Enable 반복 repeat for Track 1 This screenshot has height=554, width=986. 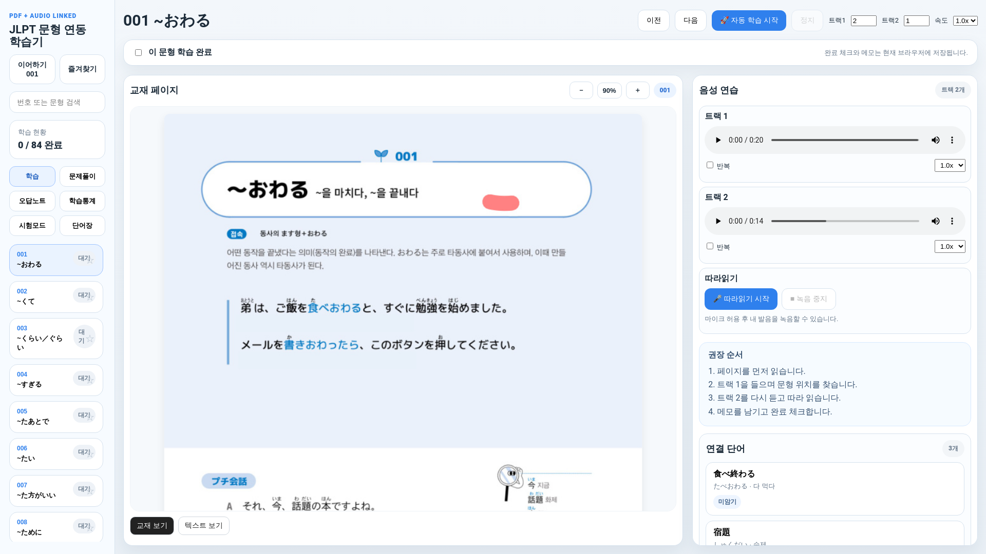pyautogui.click(x=710, y=165)
